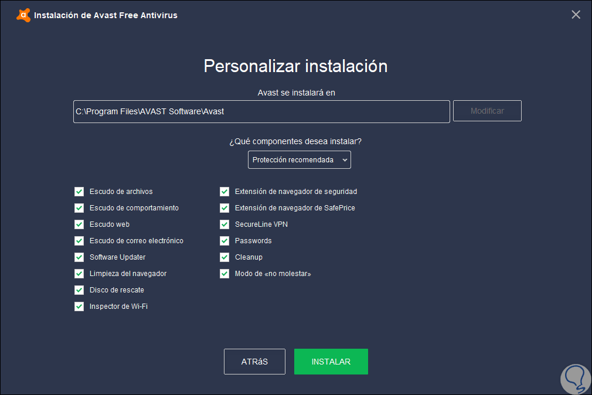Image resolution: width=592 pixels, height=395 pixels.
Task: Open the Protección recomendada dropdown
Action: pos(300,160)
